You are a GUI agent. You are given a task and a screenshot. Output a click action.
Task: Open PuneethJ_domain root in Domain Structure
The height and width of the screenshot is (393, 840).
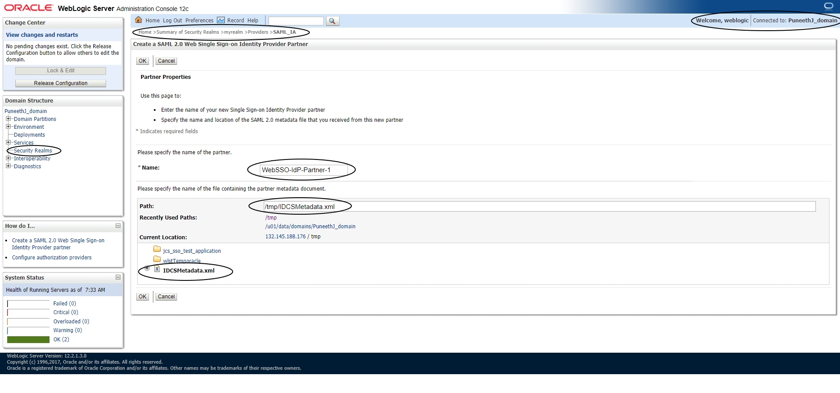point(26,111)
